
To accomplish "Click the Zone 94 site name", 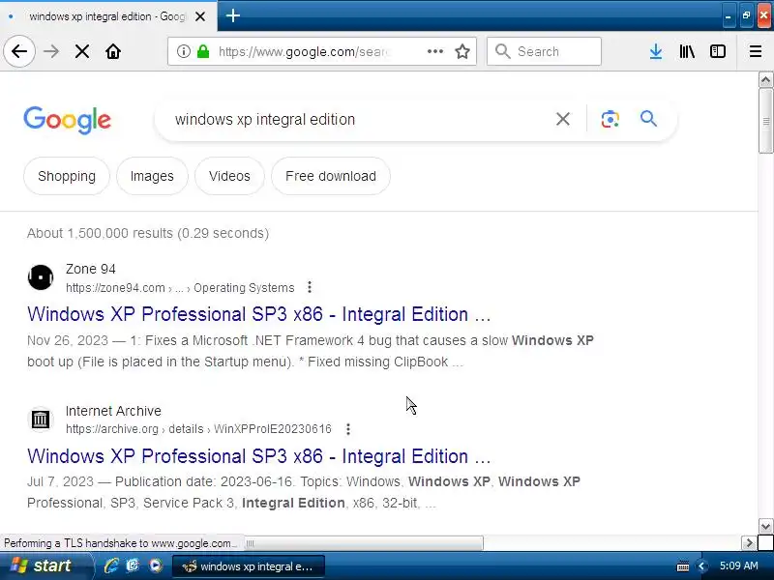I will pyautogui.click(x=90, y=269).
